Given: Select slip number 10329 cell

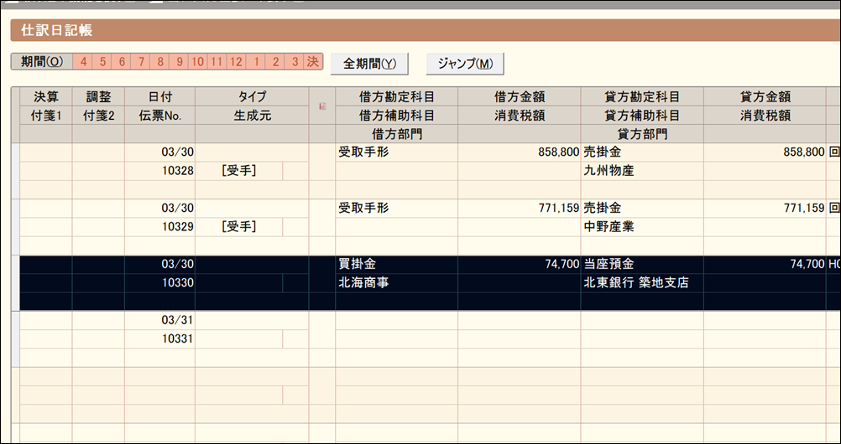Looking at the screenshot, I should [159, 226].
